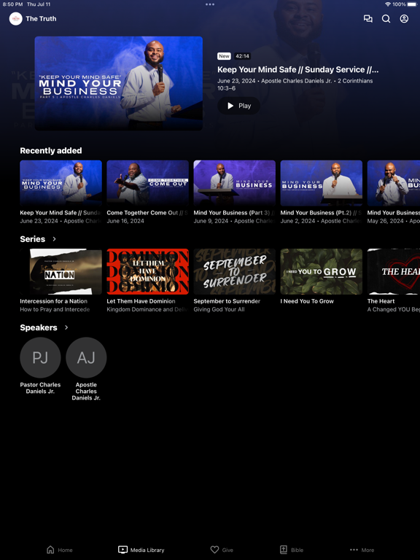Tap the Media Library screen icon

point(122,550)
